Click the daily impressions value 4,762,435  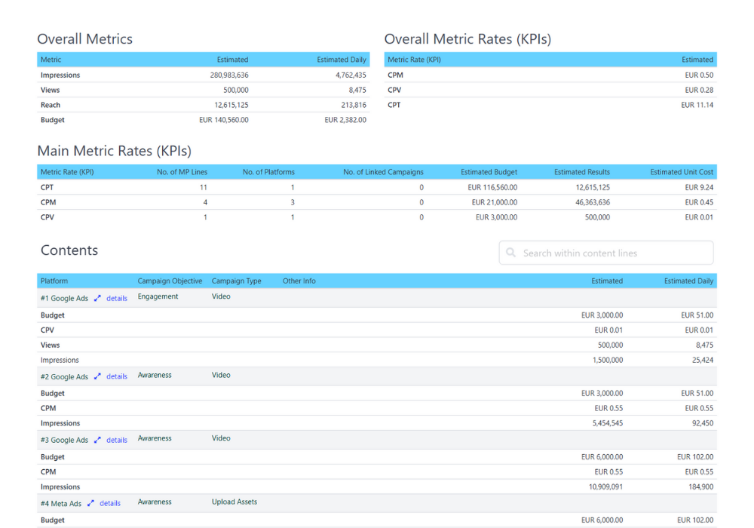pyautogui.click(x=351, y=75)
